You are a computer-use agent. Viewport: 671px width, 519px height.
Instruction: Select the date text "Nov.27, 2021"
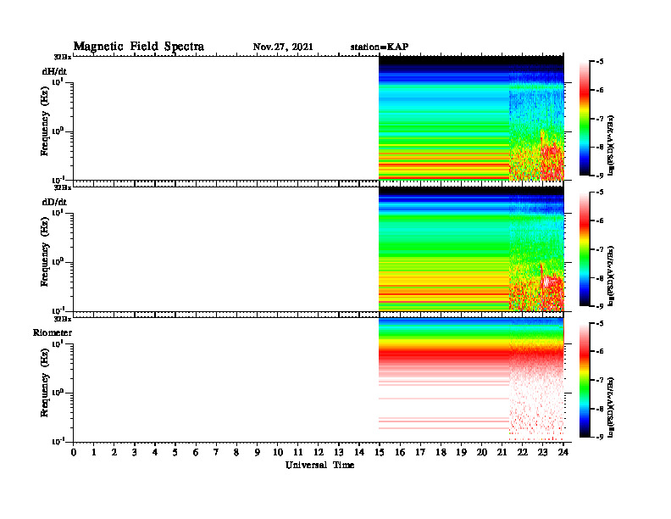283,47
